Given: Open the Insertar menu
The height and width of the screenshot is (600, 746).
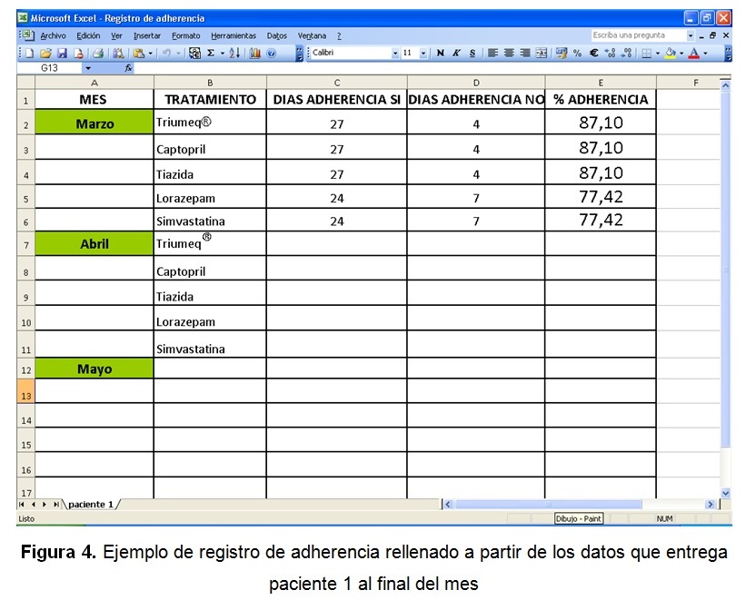Looking at the screenshot, I should (x=146, y=35).
